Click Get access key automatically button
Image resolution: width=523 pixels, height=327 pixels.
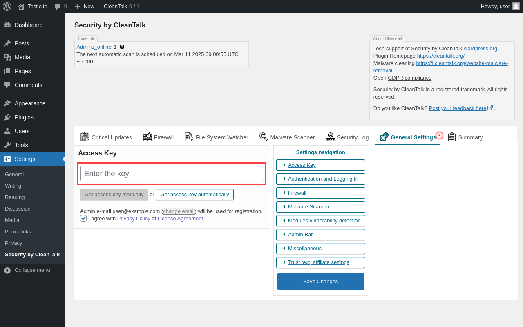(194, 195)
